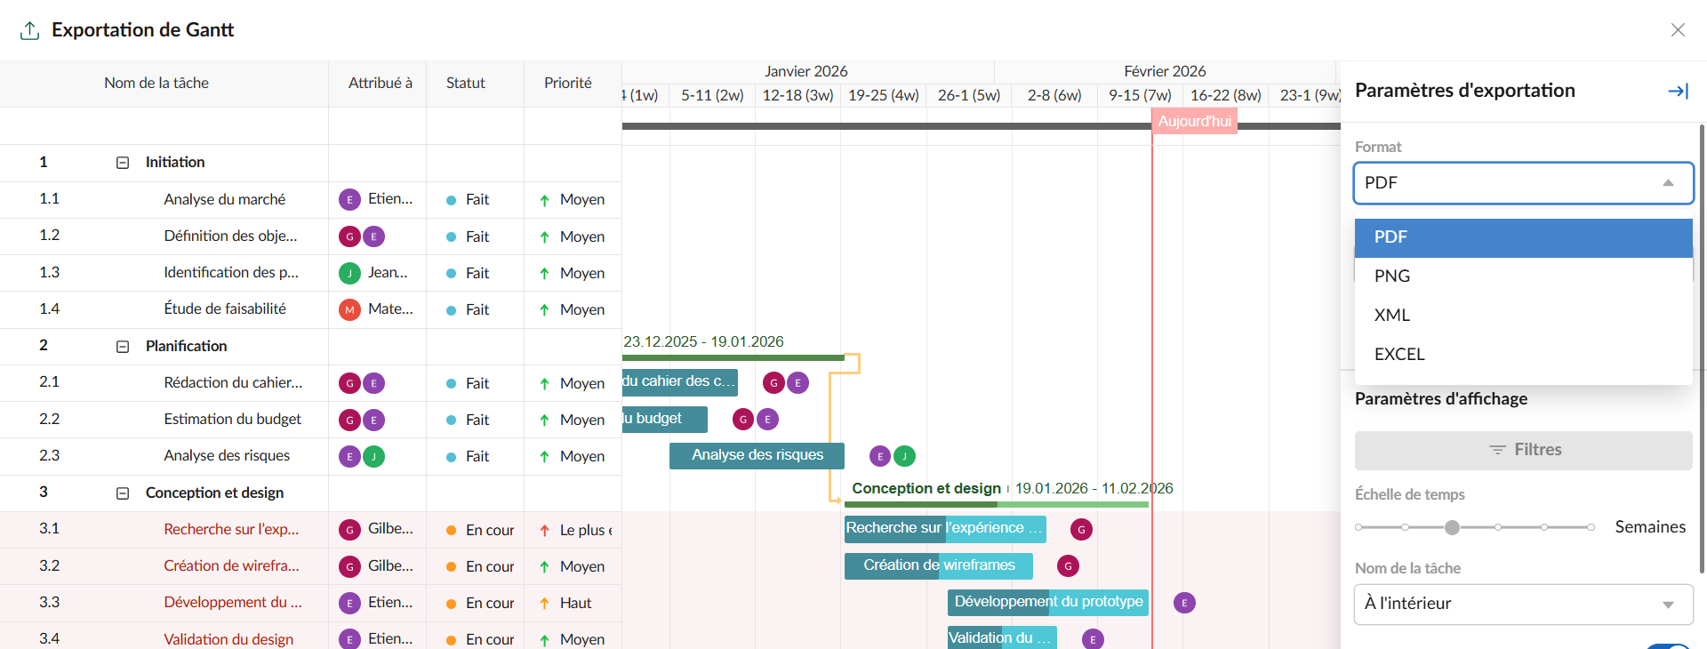Image resolution: width=1707 pixels, height=649 pixels.
Task: Collapse the export settings panel arrow icon
Action: coord(1678,91)
